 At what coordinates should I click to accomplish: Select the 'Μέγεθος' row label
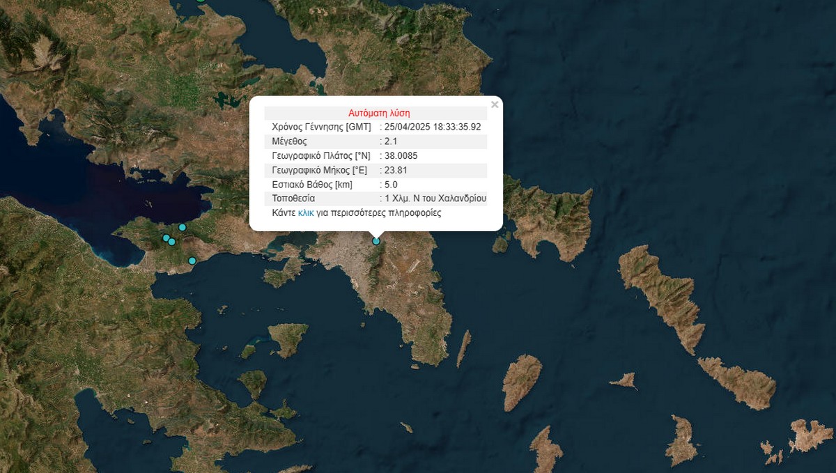tap(289, 141)
